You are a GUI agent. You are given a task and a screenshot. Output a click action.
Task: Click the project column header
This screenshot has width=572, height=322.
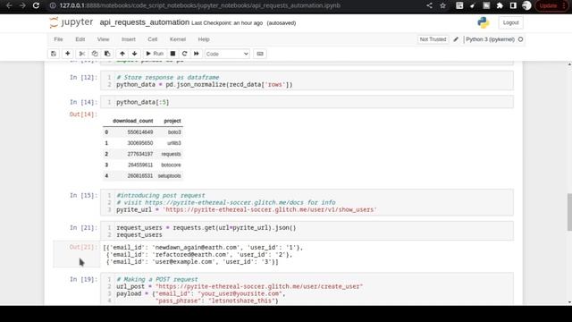[172, 121]
